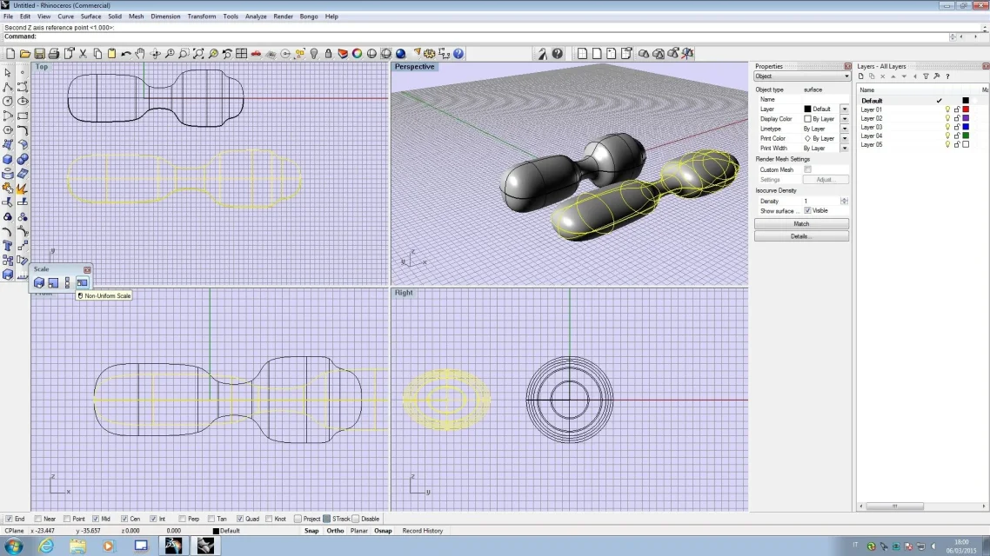The width and height of the screenshot is (990, 556).
Task: Toggle Osnap in the status bar
Action: pos(384,531)
